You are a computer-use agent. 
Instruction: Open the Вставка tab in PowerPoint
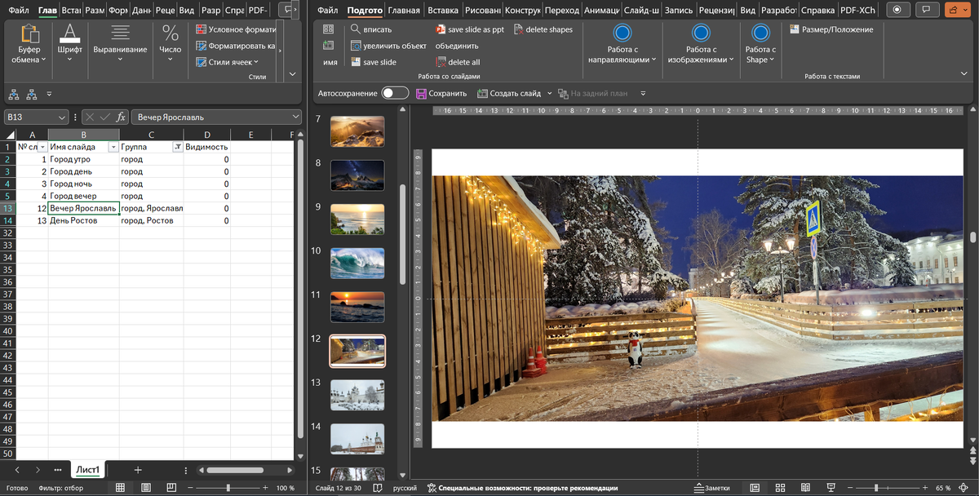point(443,11)
